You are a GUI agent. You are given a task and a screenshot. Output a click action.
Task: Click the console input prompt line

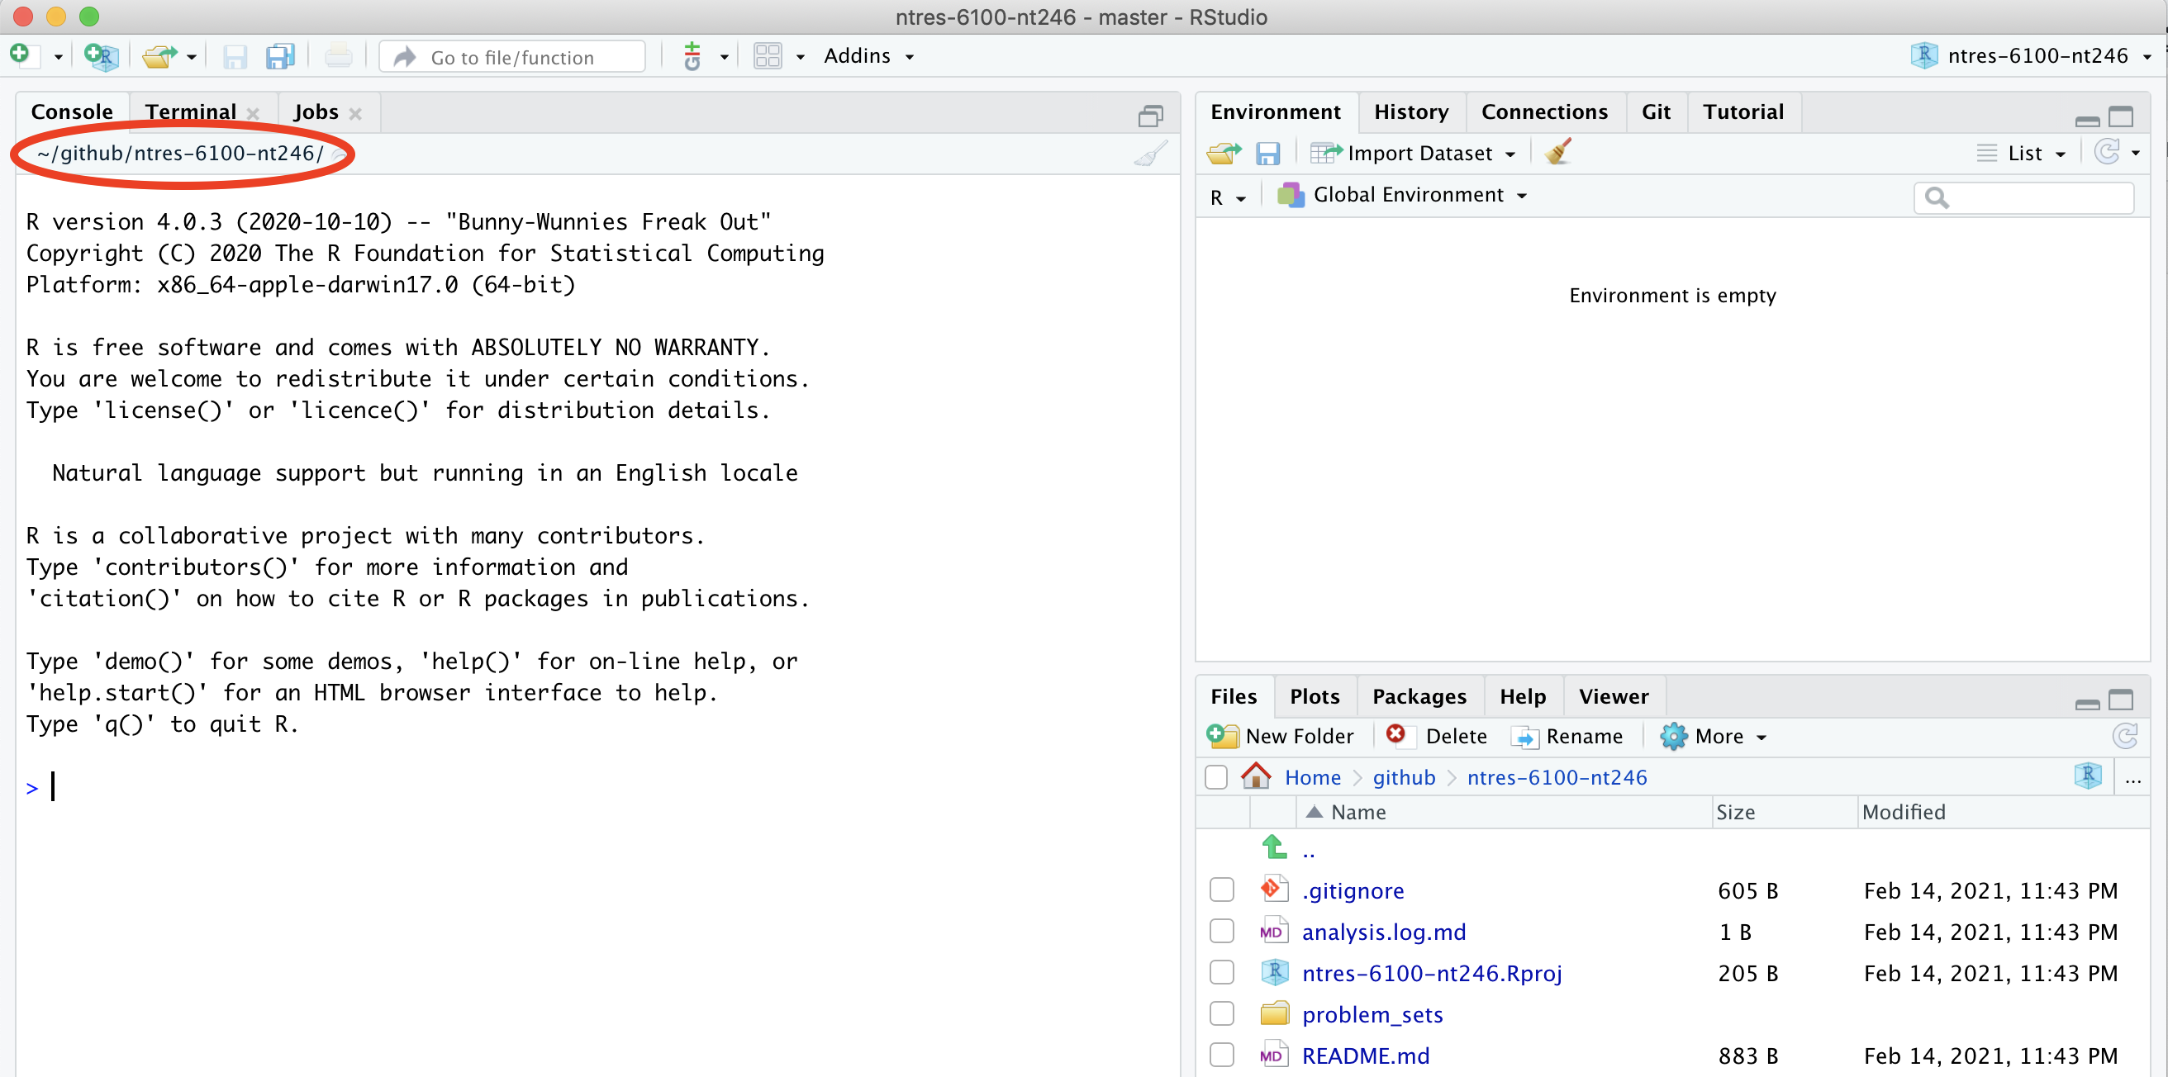point(597,788)
